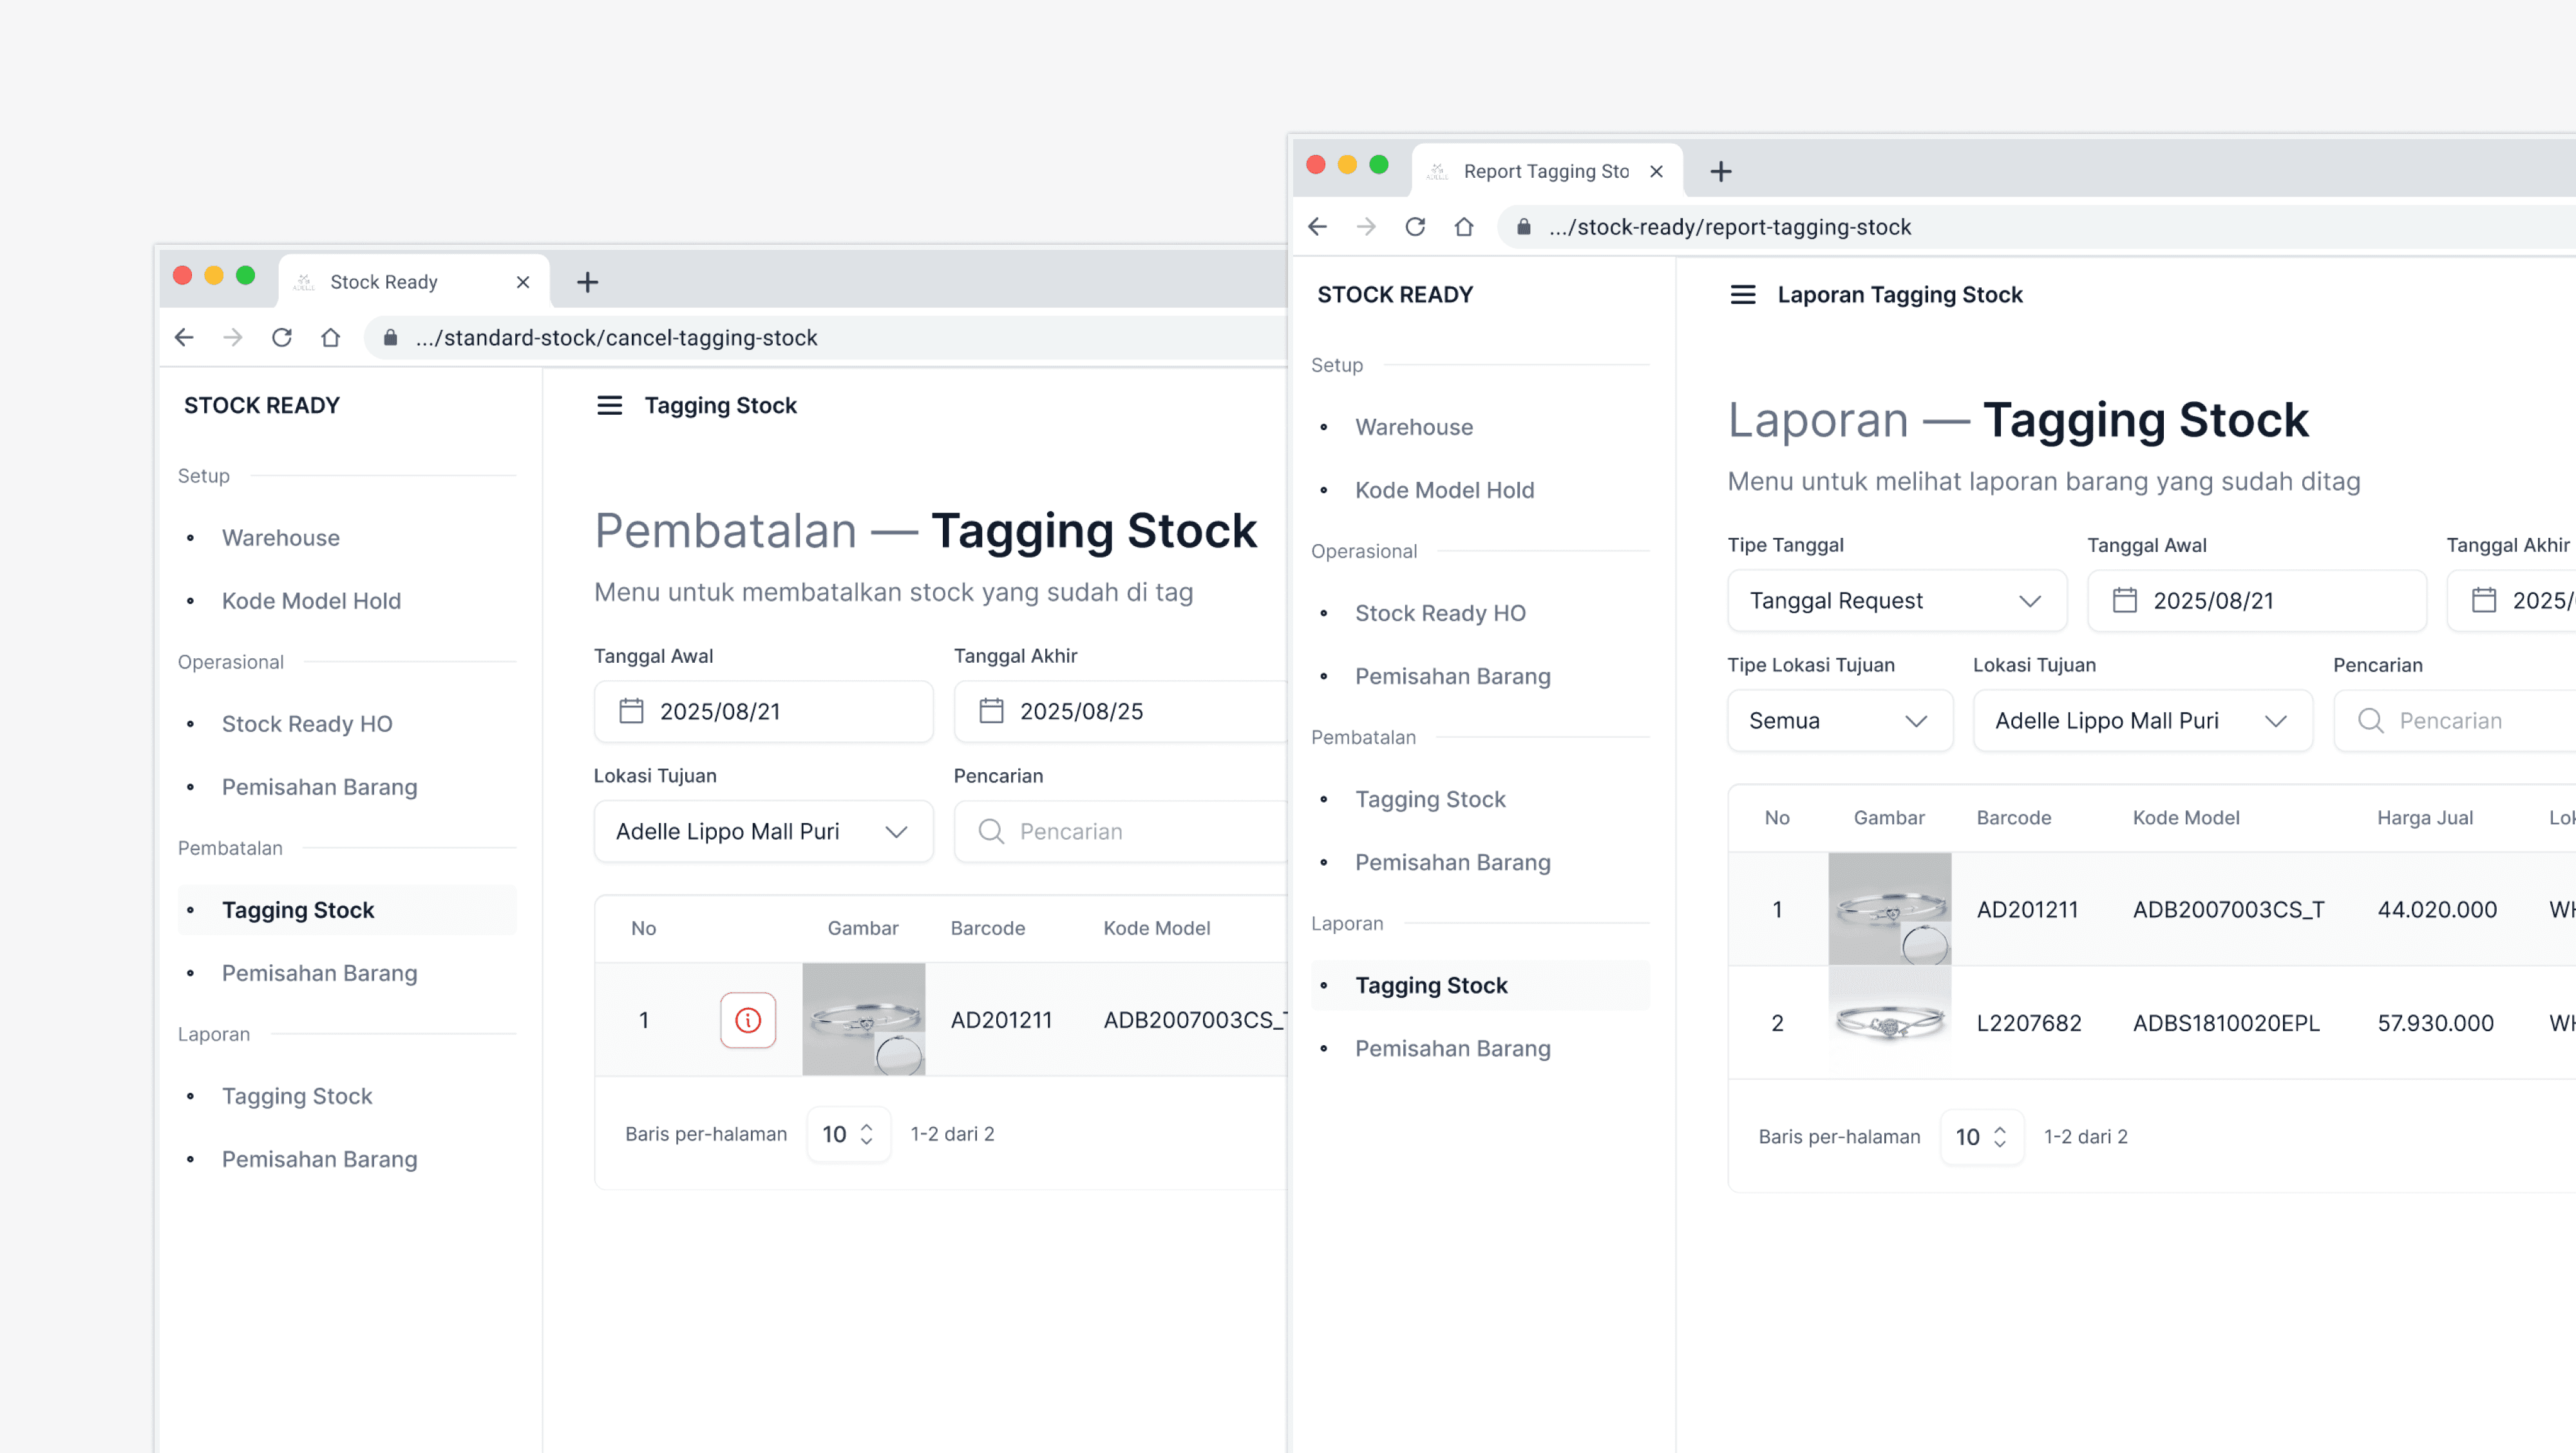The width and height of the screenshot is (2576, 1453).
Task: Reload the report-tagging-stock page
Action: (x=1414, y=227)
